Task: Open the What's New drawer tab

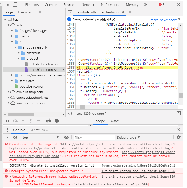Action: point(39,130)
